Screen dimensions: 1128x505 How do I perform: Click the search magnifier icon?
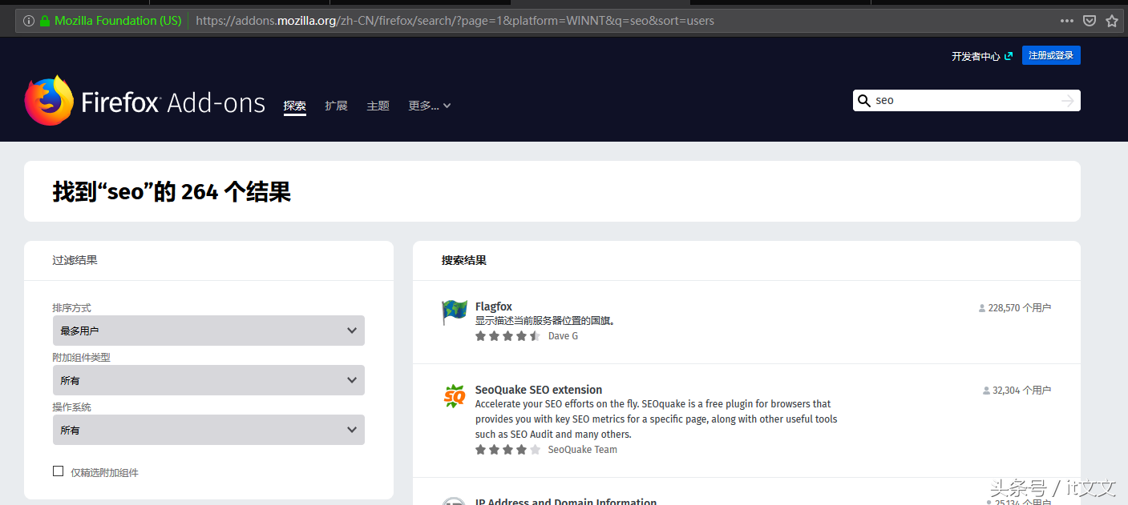coord(864,100)
